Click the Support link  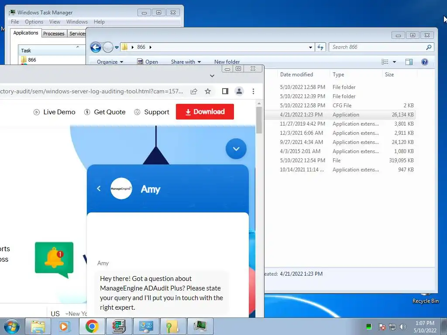tap(151, 112)
